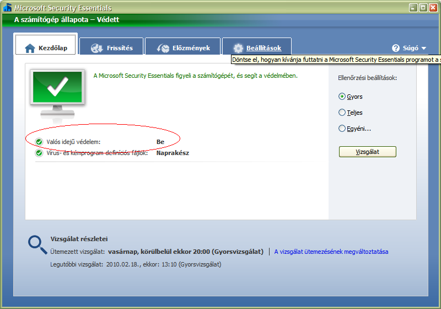Click the Microsoft Security Essentials title bar icon
The image size is (441, 309).
click(x=8, y=8)
